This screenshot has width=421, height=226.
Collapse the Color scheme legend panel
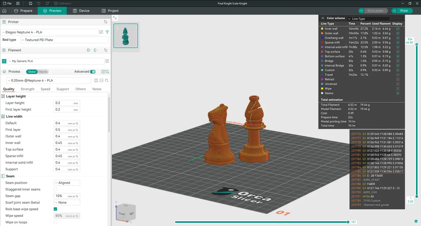click(x=323, y=18)
